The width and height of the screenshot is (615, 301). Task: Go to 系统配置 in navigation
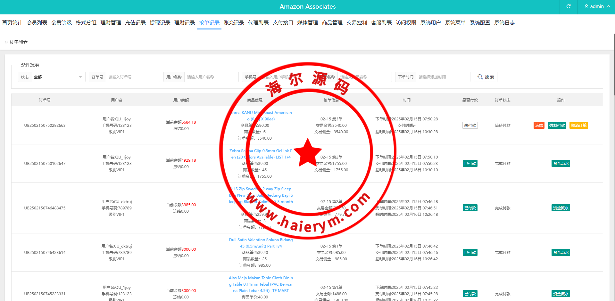tap(480, 23)
